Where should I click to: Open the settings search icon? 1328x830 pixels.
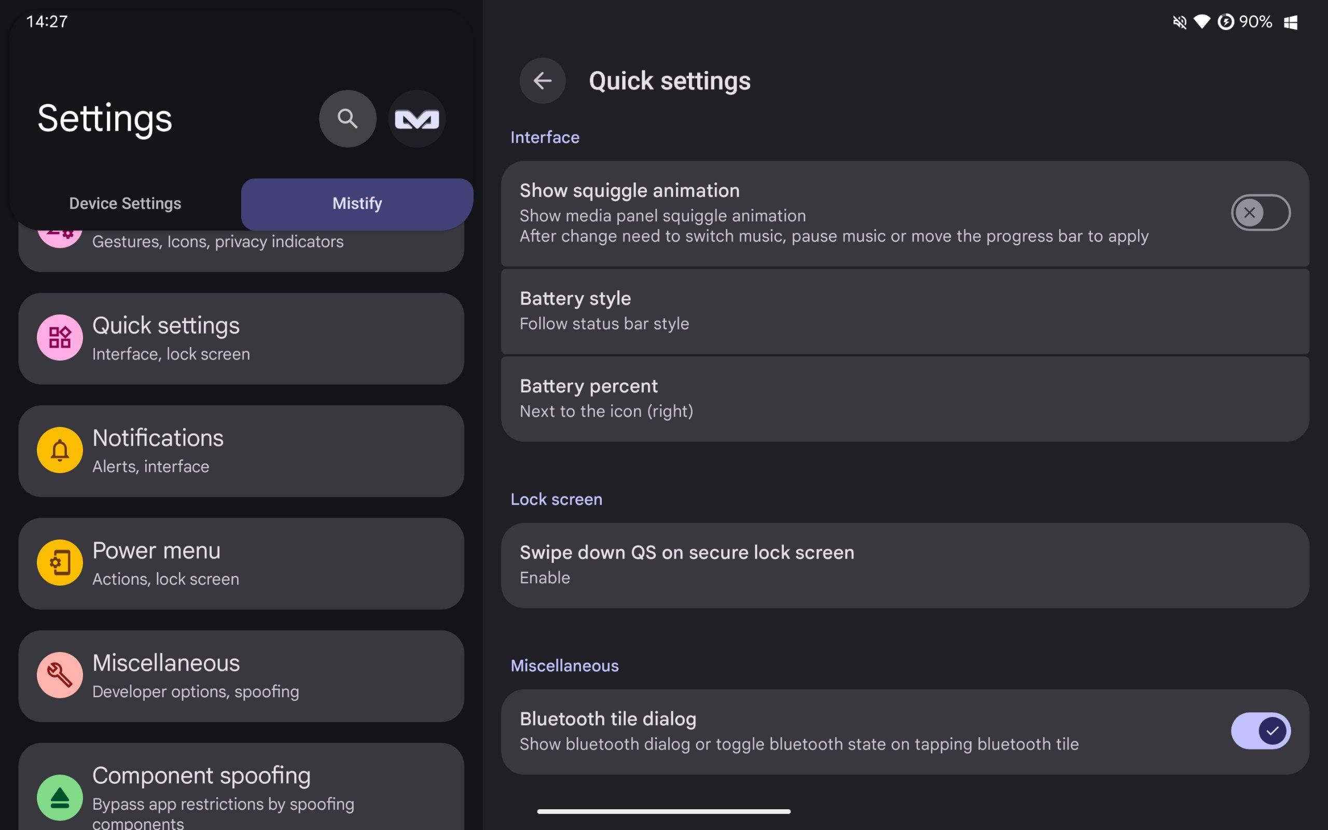click(x=348, y=119)
